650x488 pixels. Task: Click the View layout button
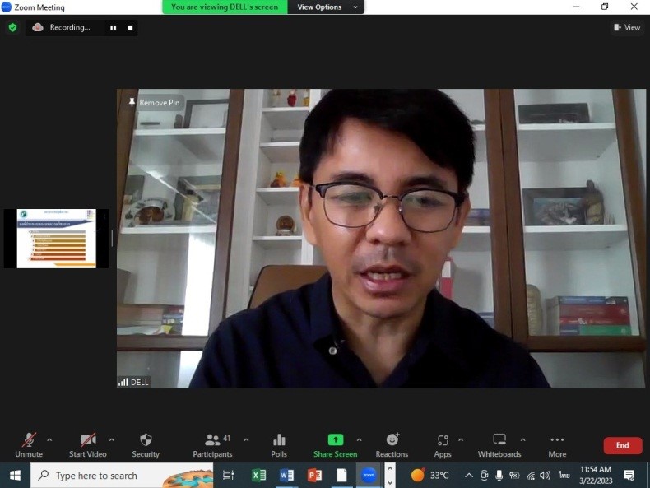(x=627, y=27)
